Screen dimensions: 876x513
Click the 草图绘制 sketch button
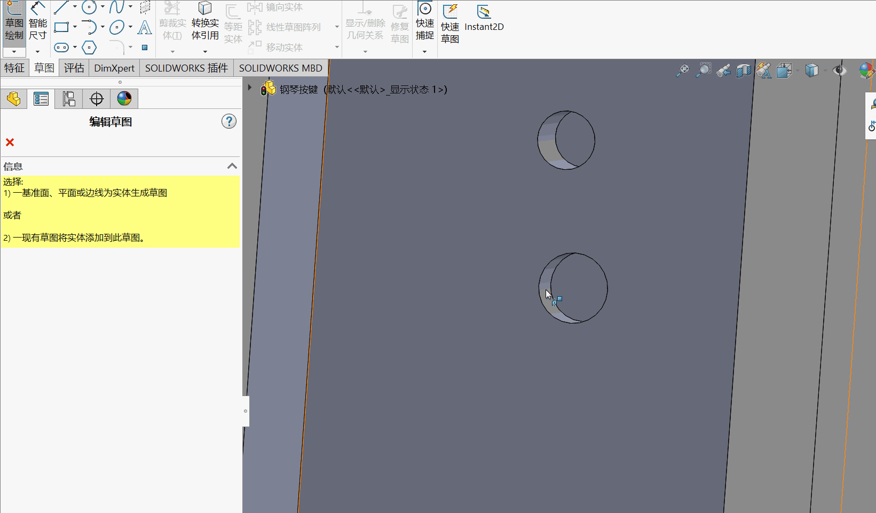(14, 21)
